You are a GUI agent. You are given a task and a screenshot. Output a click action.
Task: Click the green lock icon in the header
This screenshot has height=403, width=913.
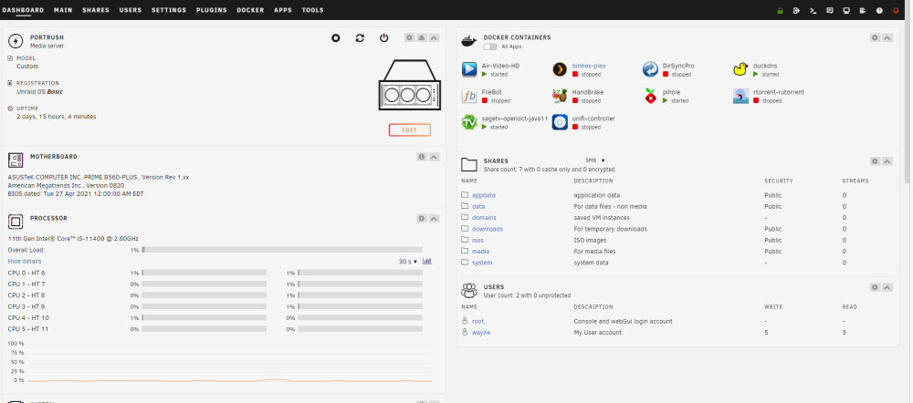[781, 10]
